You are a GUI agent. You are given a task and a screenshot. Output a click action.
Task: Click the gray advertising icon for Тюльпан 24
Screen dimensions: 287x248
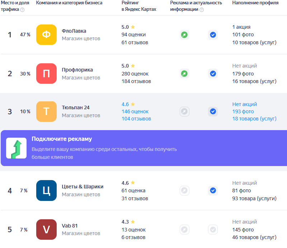[x=184, y=111]
